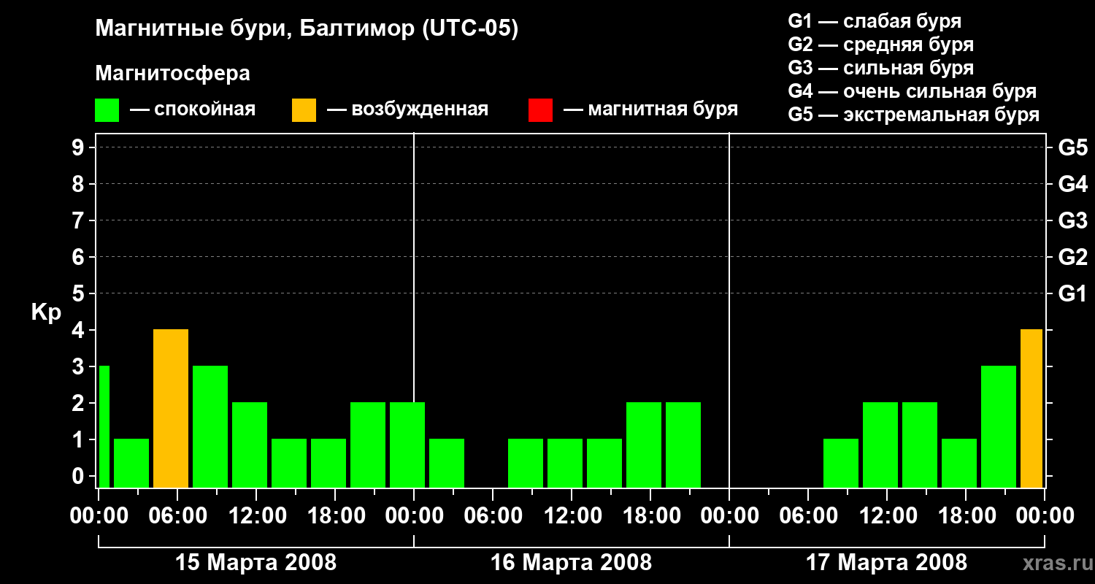This screenshot has width=1095, height=584.
Task: Click the 'G2 — средняя буря' legend line
Action: (x=881, y=45)
